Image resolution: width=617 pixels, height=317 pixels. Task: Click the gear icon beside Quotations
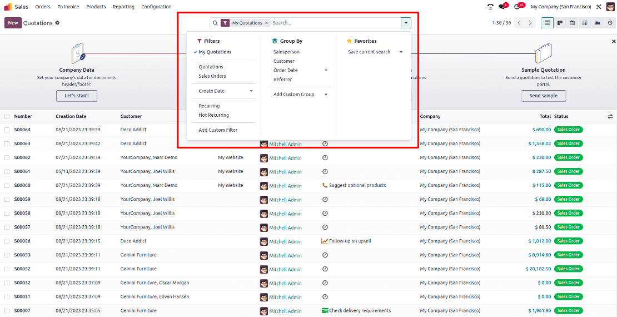pos(57,23)
